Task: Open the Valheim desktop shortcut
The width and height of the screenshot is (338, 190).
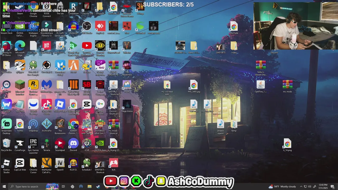Action: point(127,47)
